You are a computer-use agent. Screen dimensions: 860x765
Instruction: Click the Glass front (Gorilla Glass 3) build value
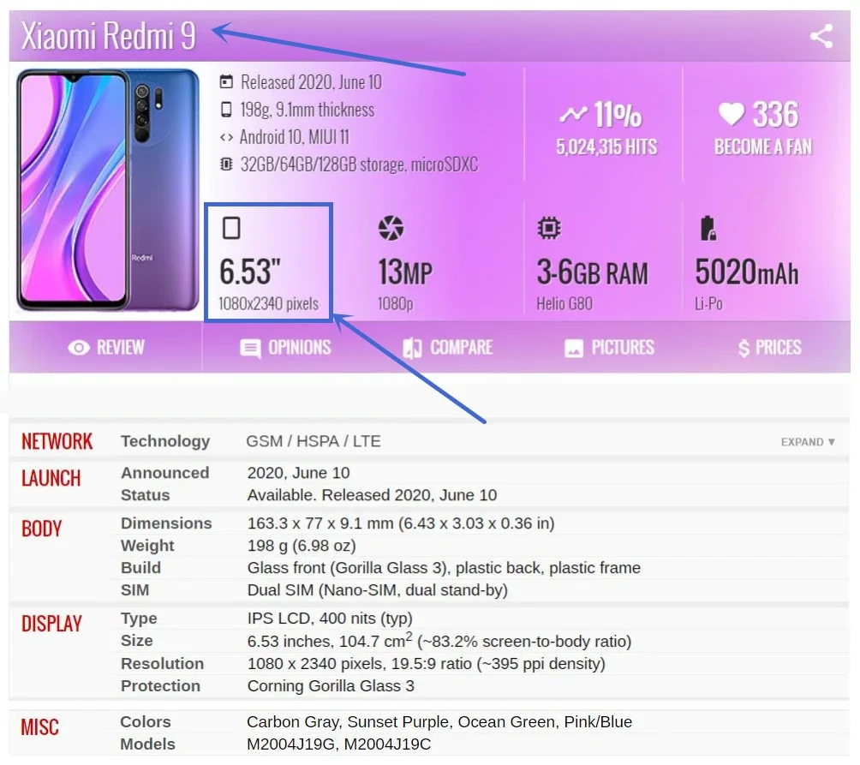click(444, 568)
